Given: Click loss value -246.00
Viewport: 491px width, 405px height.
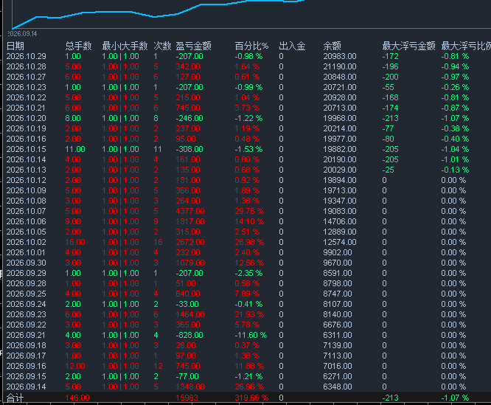Looking at the screenshot, I should click(189, 118).
